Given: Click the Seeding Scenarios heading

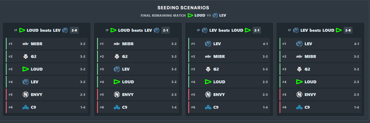Looking at the screenshot, I should coord(183,8).
